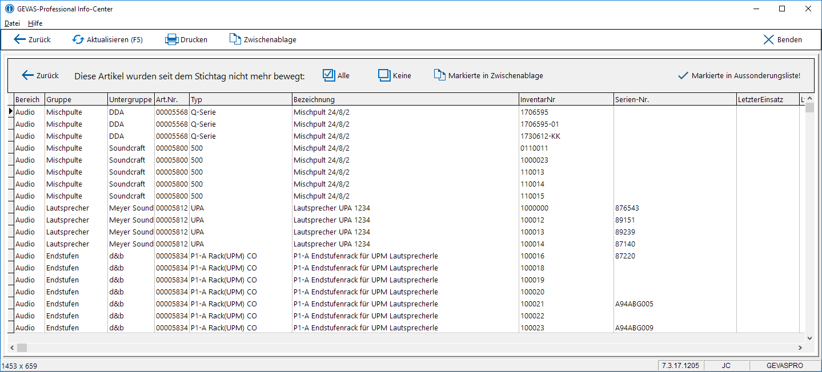Click serial number 87220

625,256
